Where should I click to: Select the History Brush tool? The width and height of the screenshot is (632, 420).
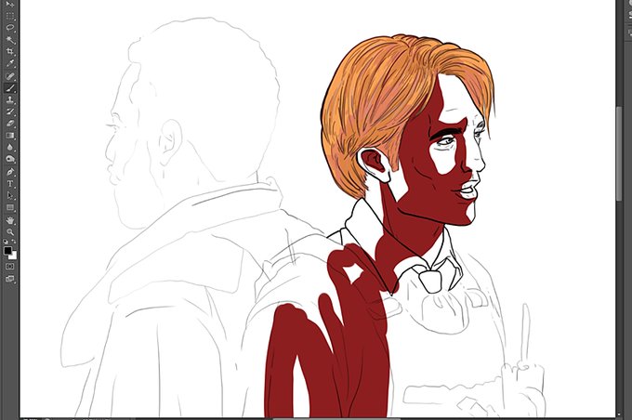[9, 112]
